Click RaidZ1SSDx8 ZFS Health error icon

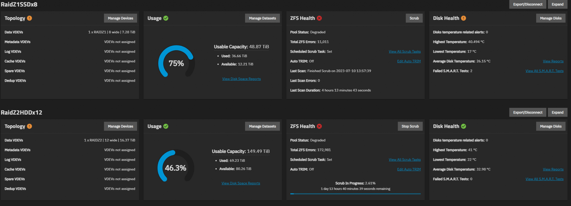point(319,18)
